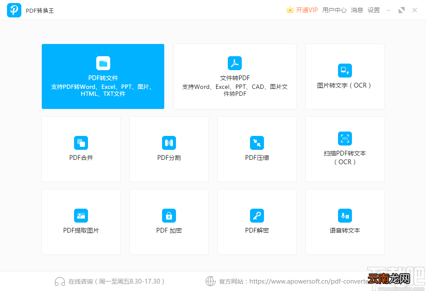Open the PDF解密 label
This screenshot has height=291, width=426.
[257, 230]
